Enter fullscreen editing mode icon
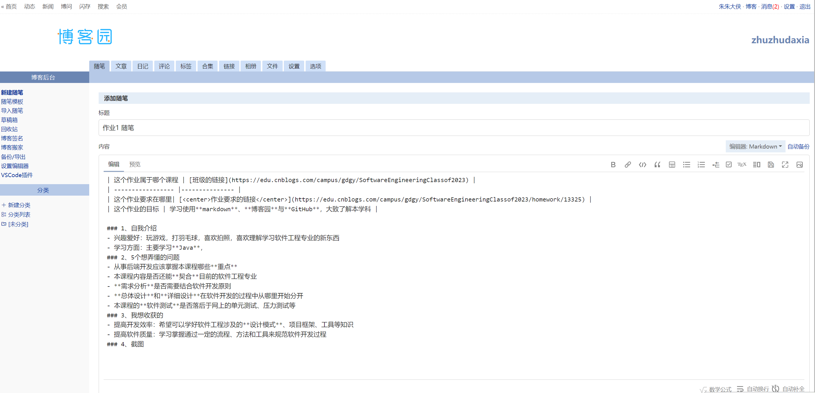Image resolution: width=815 pixels, height=393 pixels. click(785, 164)
